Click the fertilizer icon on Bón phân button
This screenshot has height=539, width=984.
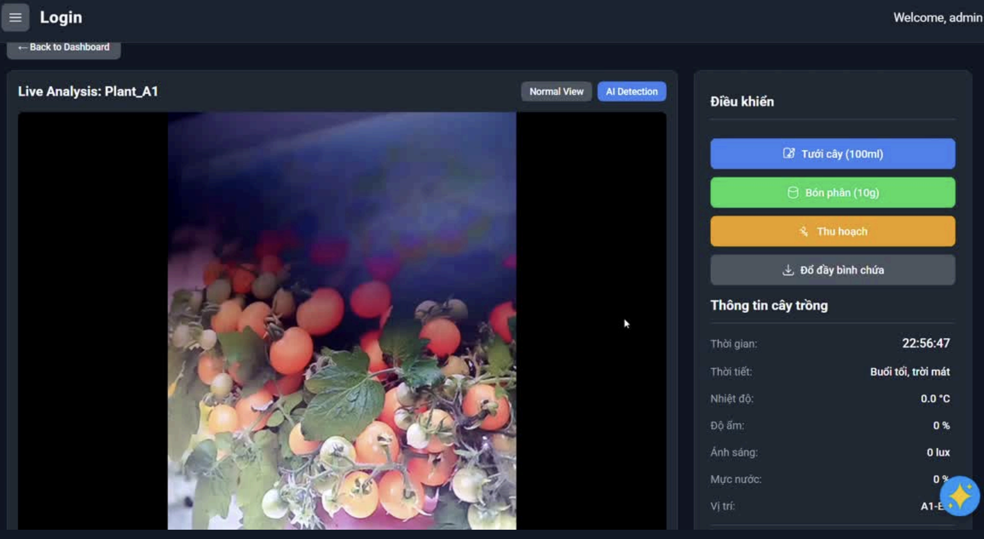(x=792, y=193)
